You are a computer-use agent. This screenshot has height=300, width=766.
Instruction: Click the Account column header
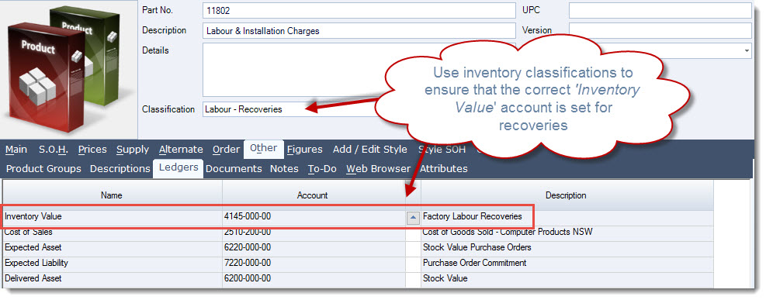(x=313, y=195)
